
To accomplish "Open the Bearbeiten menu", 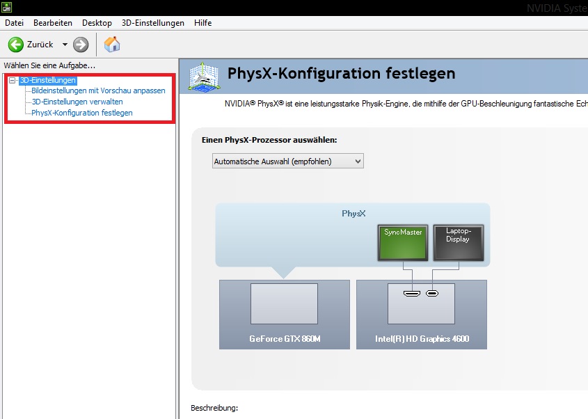I will [x=53, y=23].
